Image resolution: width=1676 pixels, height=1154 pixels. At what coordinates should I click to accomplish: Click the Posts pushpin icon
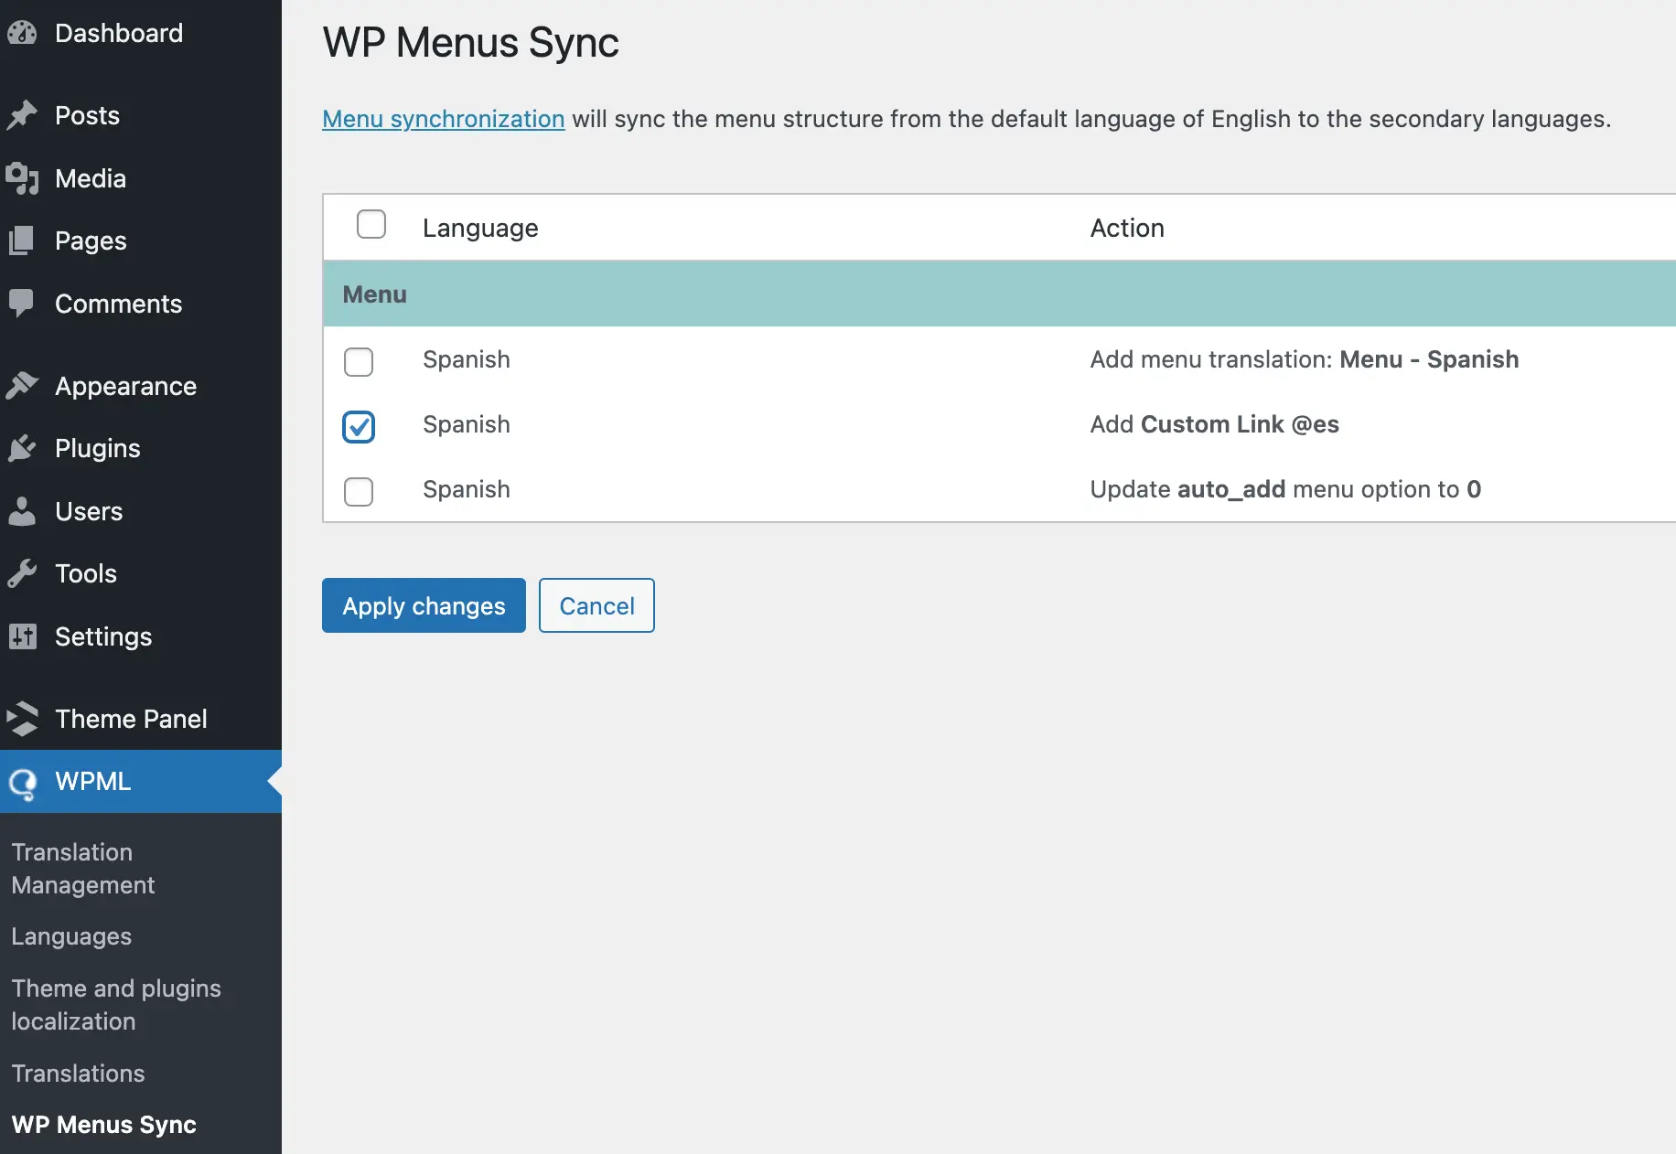coord(22,115)
